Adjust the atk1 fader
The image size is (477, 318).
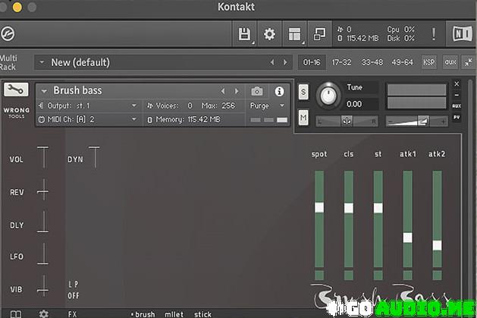click(408, 238)
